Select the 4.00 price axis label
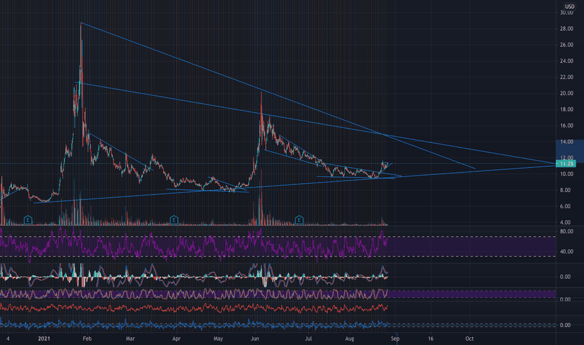The width and height of the screenshot is (584, 345). [565, 222]
